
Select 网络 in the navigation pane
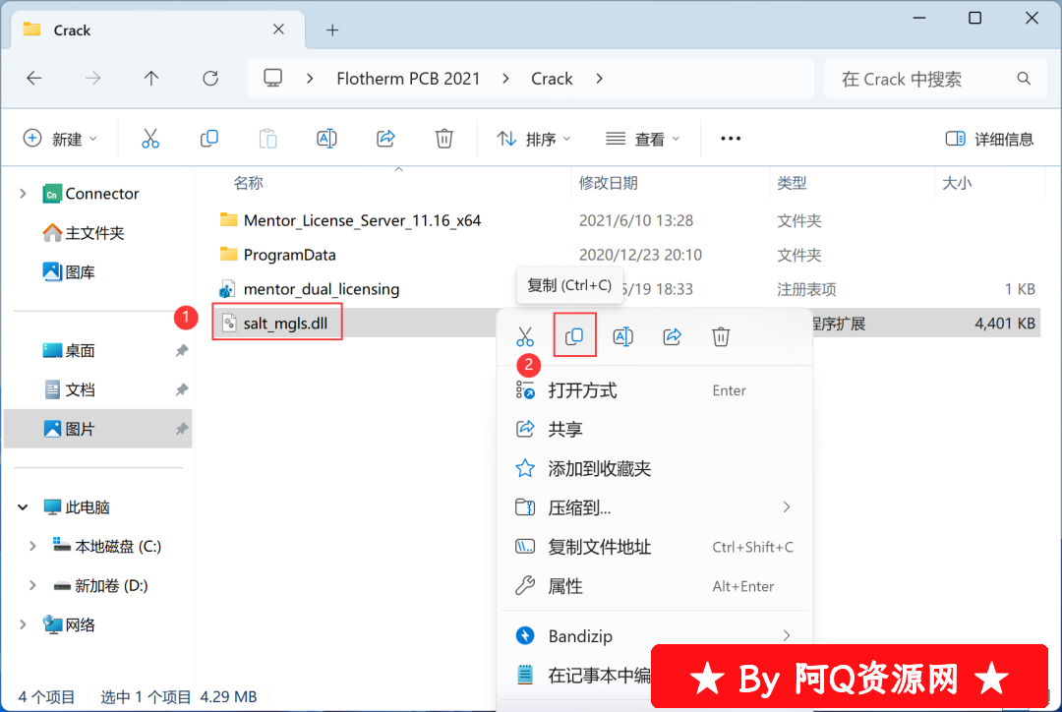click(69, 624)
